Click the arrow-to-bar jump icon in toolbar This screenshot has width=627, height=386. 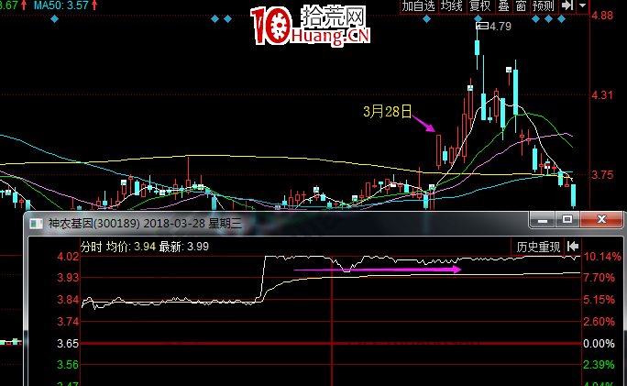567,6
